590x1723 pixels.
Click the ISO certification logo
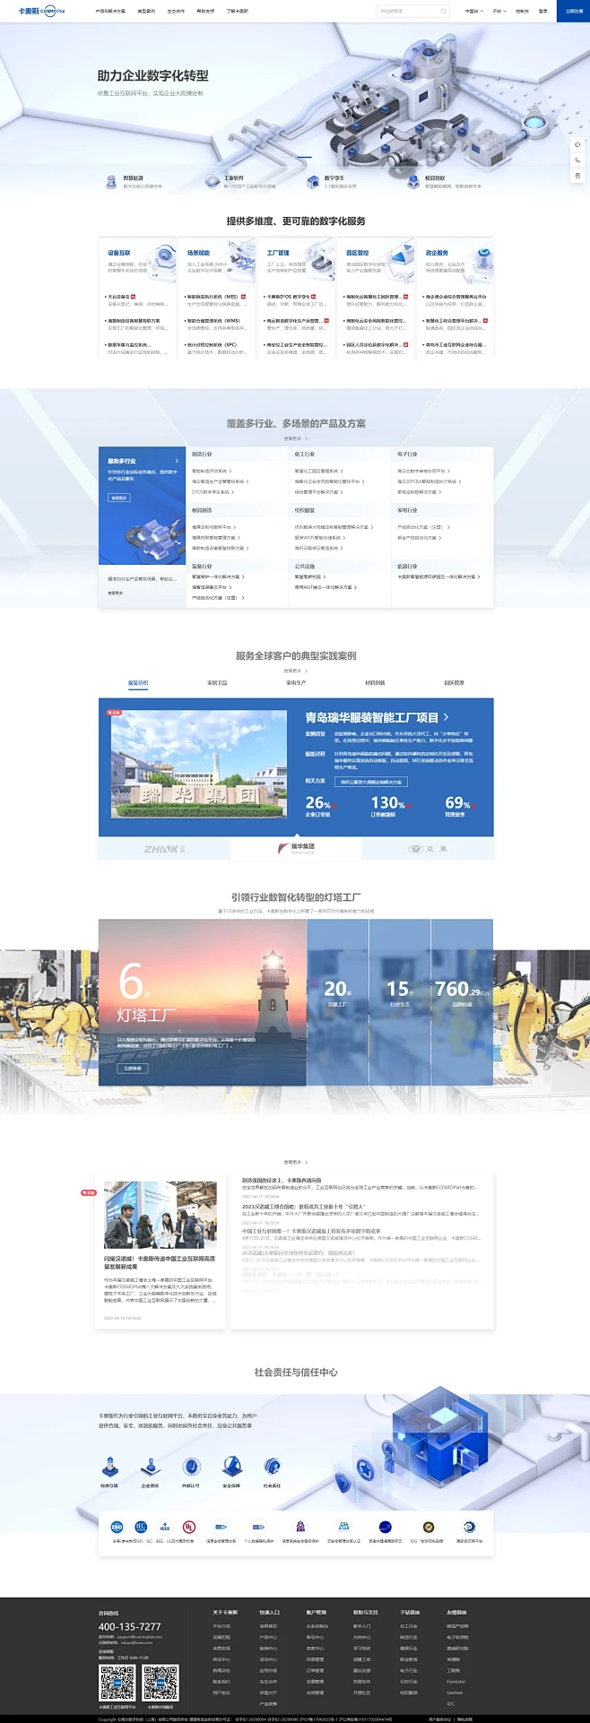point(117,1527)
